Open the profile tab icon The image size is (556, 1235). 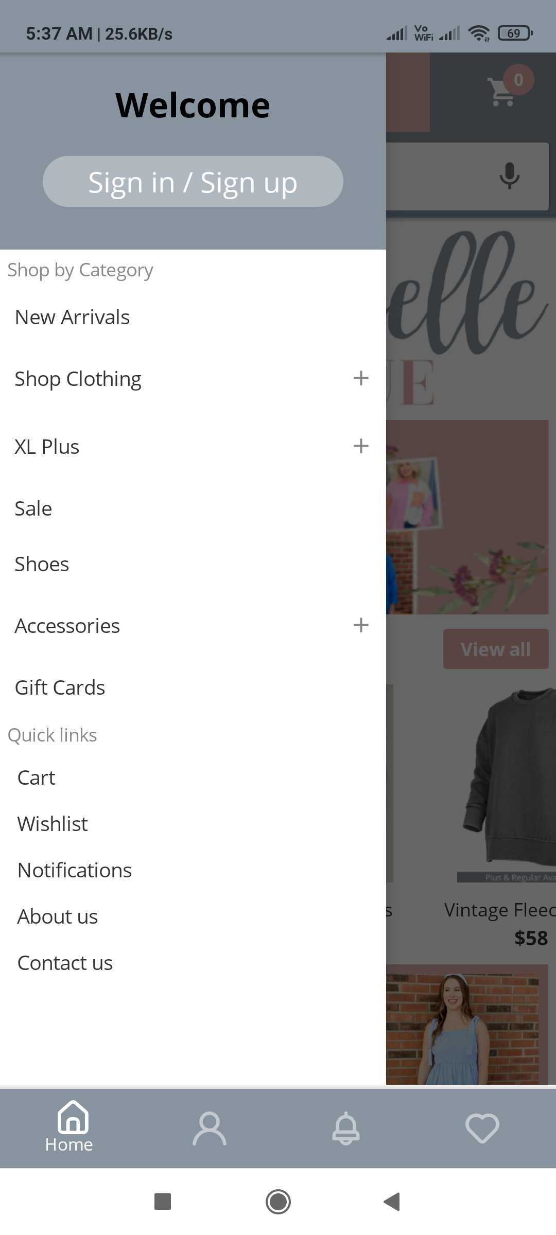pyautogui.click(x=210, y=1128)
